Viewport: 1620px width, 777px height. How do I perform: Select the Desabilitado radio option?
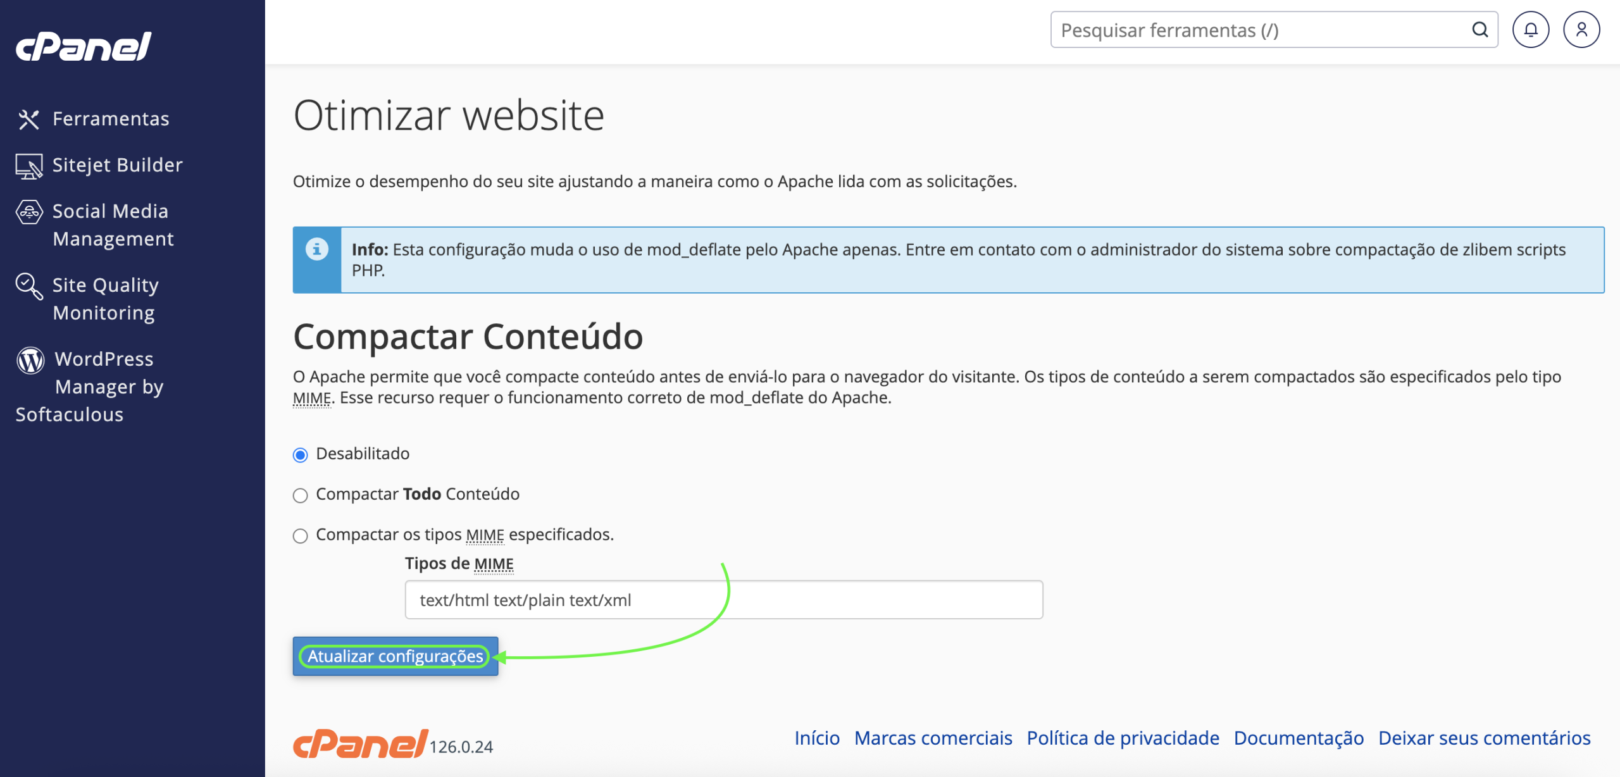(x=300, y=455)
